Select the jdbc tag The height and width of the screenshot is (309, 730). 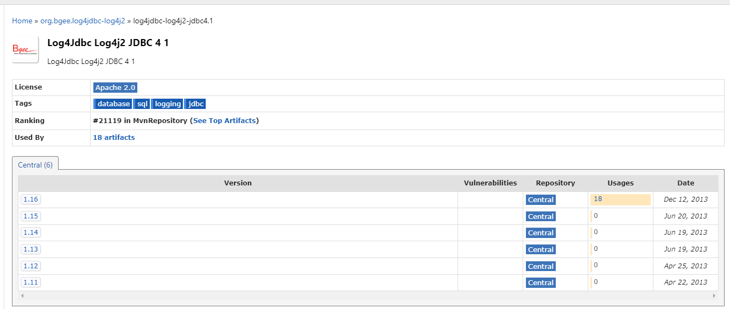195,104
